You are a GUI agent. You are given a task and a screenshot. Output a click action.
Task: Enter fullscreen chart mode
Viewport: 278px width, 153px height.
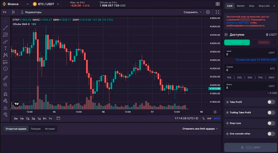[217, 12]
